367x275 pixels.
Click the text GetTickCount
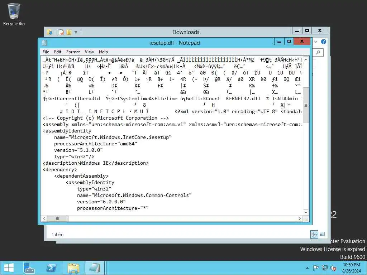coord(203,99)
